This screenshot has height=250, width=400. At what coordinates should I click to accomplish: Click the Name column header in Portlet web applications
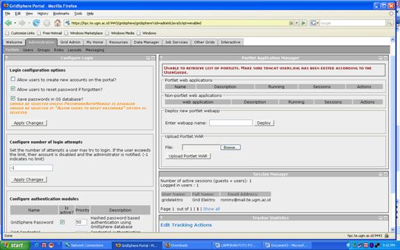coord(180,87)
